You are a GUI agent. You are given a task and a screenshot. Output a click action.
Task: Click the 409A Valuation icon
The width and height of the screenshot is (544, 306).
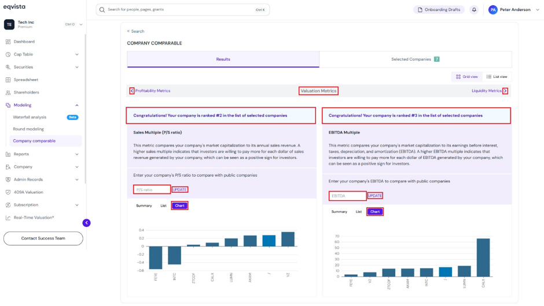click(x=8, y=192)
